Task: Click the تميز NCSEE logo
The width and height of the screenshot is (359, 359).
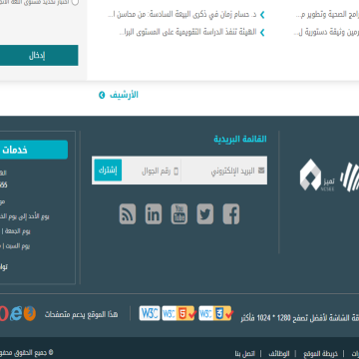Action: click(x=317, y=175)
